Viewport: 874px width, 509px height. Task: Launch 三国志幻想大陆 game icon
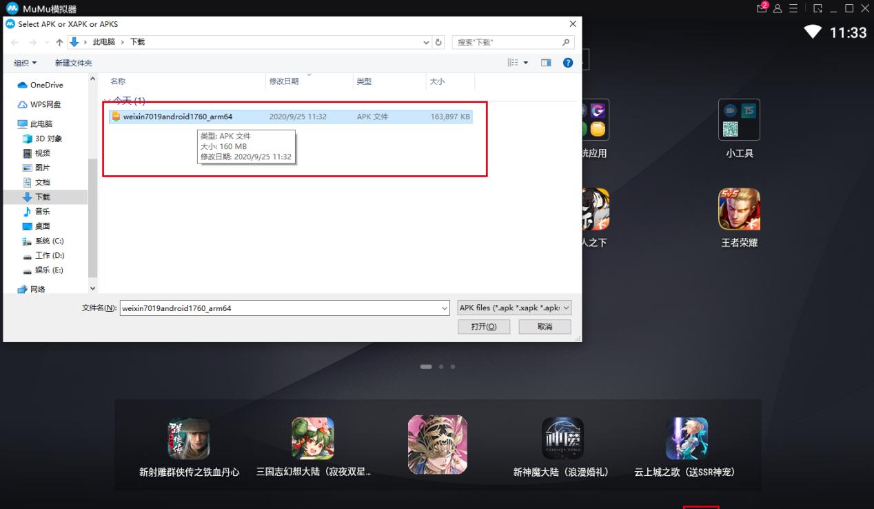313,438
